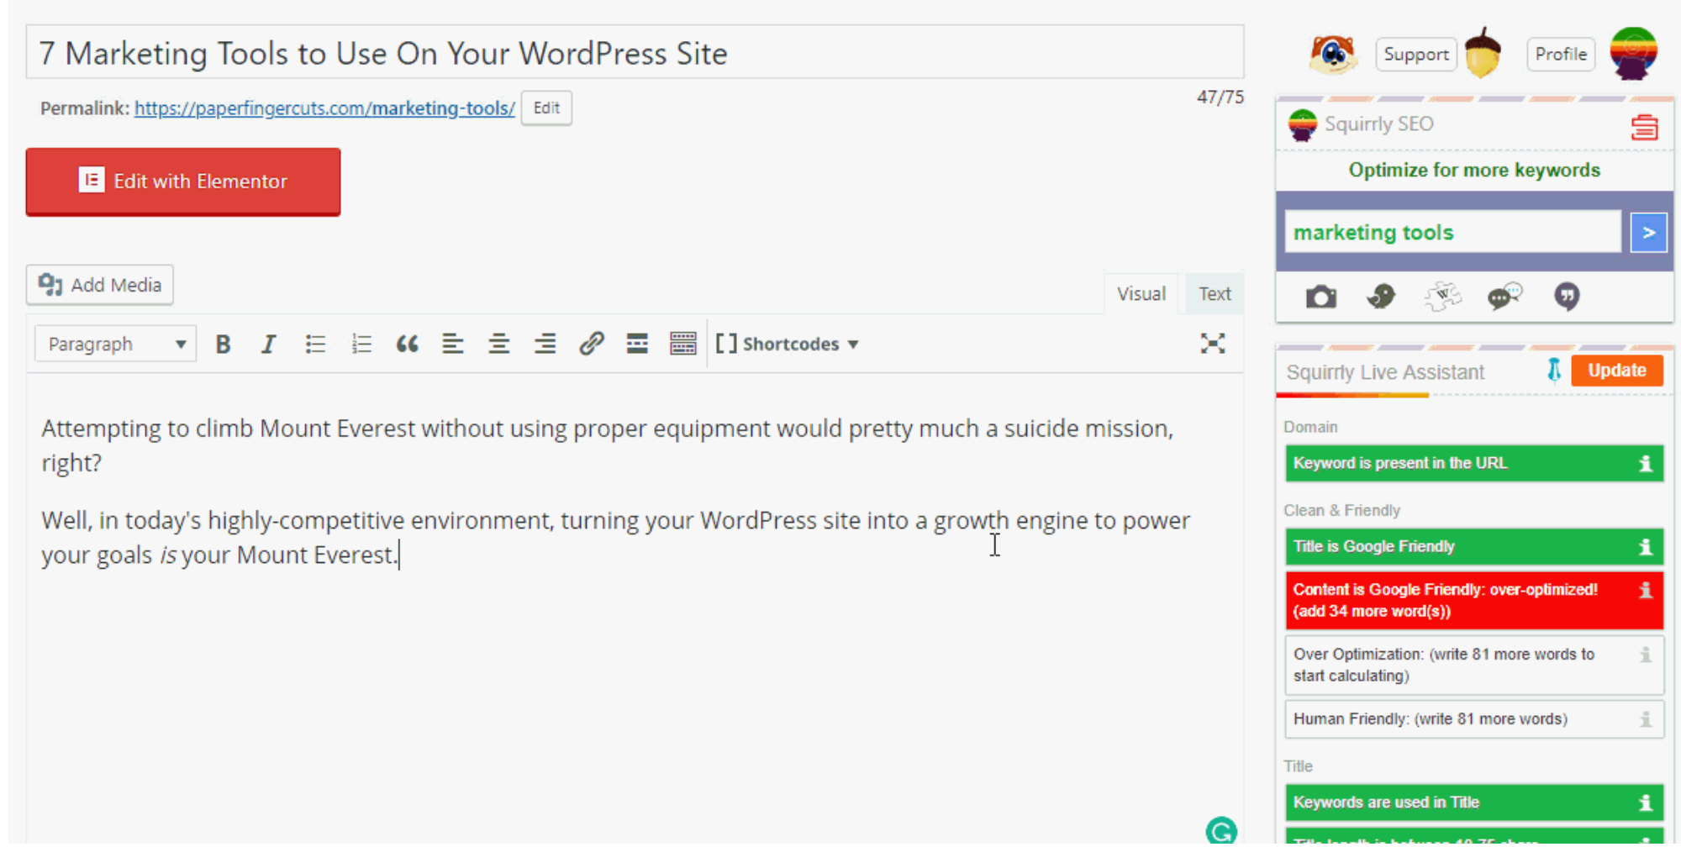Screen dimensions: 1681x852
Task: Toggle bulleted list formatting
Action: (x=315, y=344)
